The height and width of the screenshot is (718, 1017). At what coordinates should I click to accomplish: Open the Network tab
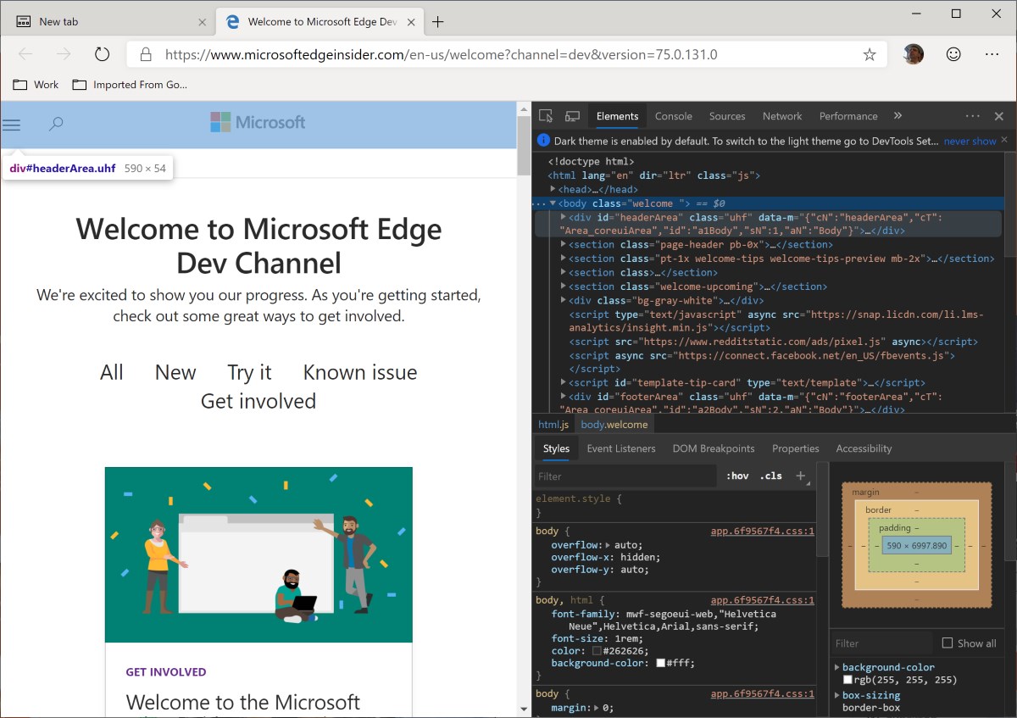[782, 116]
